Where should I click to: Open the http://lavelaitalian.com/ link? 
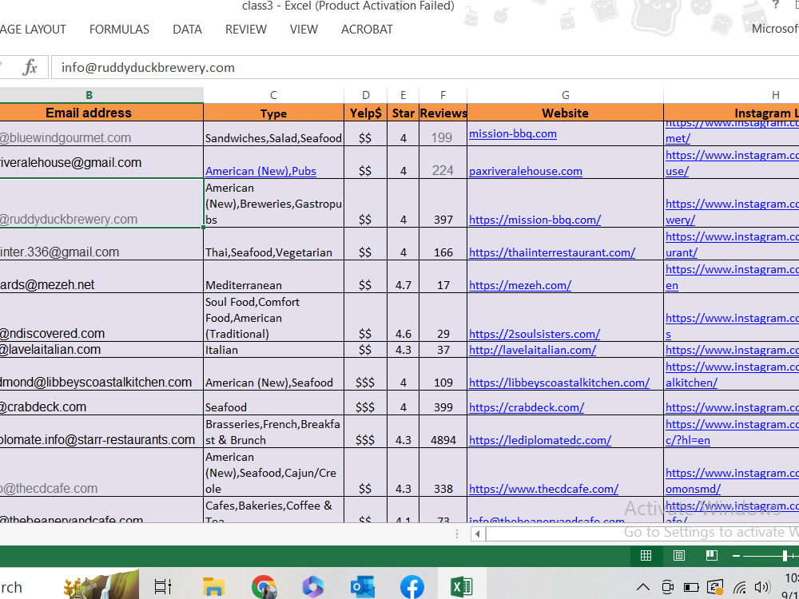pyautogui.click(x=532, y=350)
